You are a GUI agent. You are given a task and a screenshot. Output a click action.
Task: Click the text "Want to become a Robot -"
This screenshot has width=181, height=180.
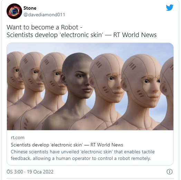(x=45, y=27)
